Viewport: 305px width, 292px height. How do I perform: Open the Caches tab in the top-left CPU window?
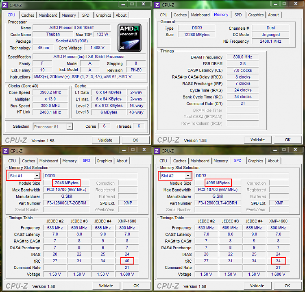(x=28, y=15)
